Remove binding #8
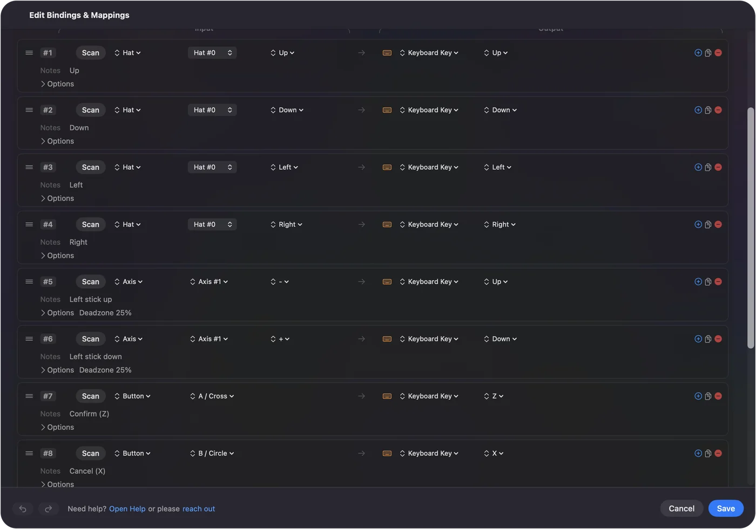This screenshot has height=529, width=756. point(718,453)
